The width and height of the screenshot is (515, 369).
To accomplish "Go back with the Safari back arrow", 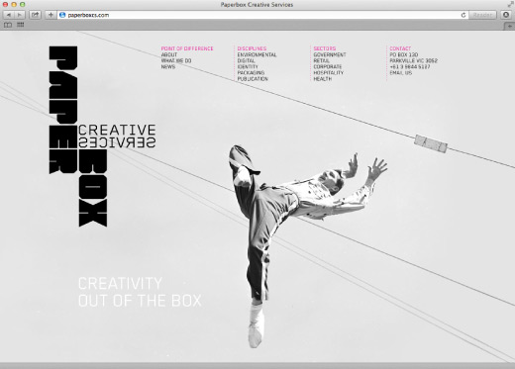I will pyautogui.click(x=8, y=15).
